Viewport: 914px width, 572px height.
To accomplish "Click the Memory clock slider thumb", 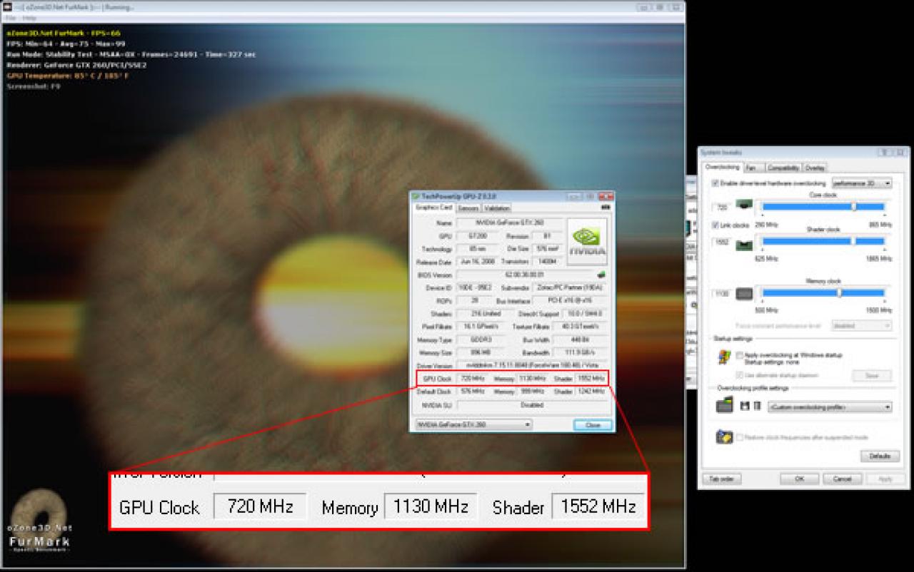I will click(x=839, y=292).
